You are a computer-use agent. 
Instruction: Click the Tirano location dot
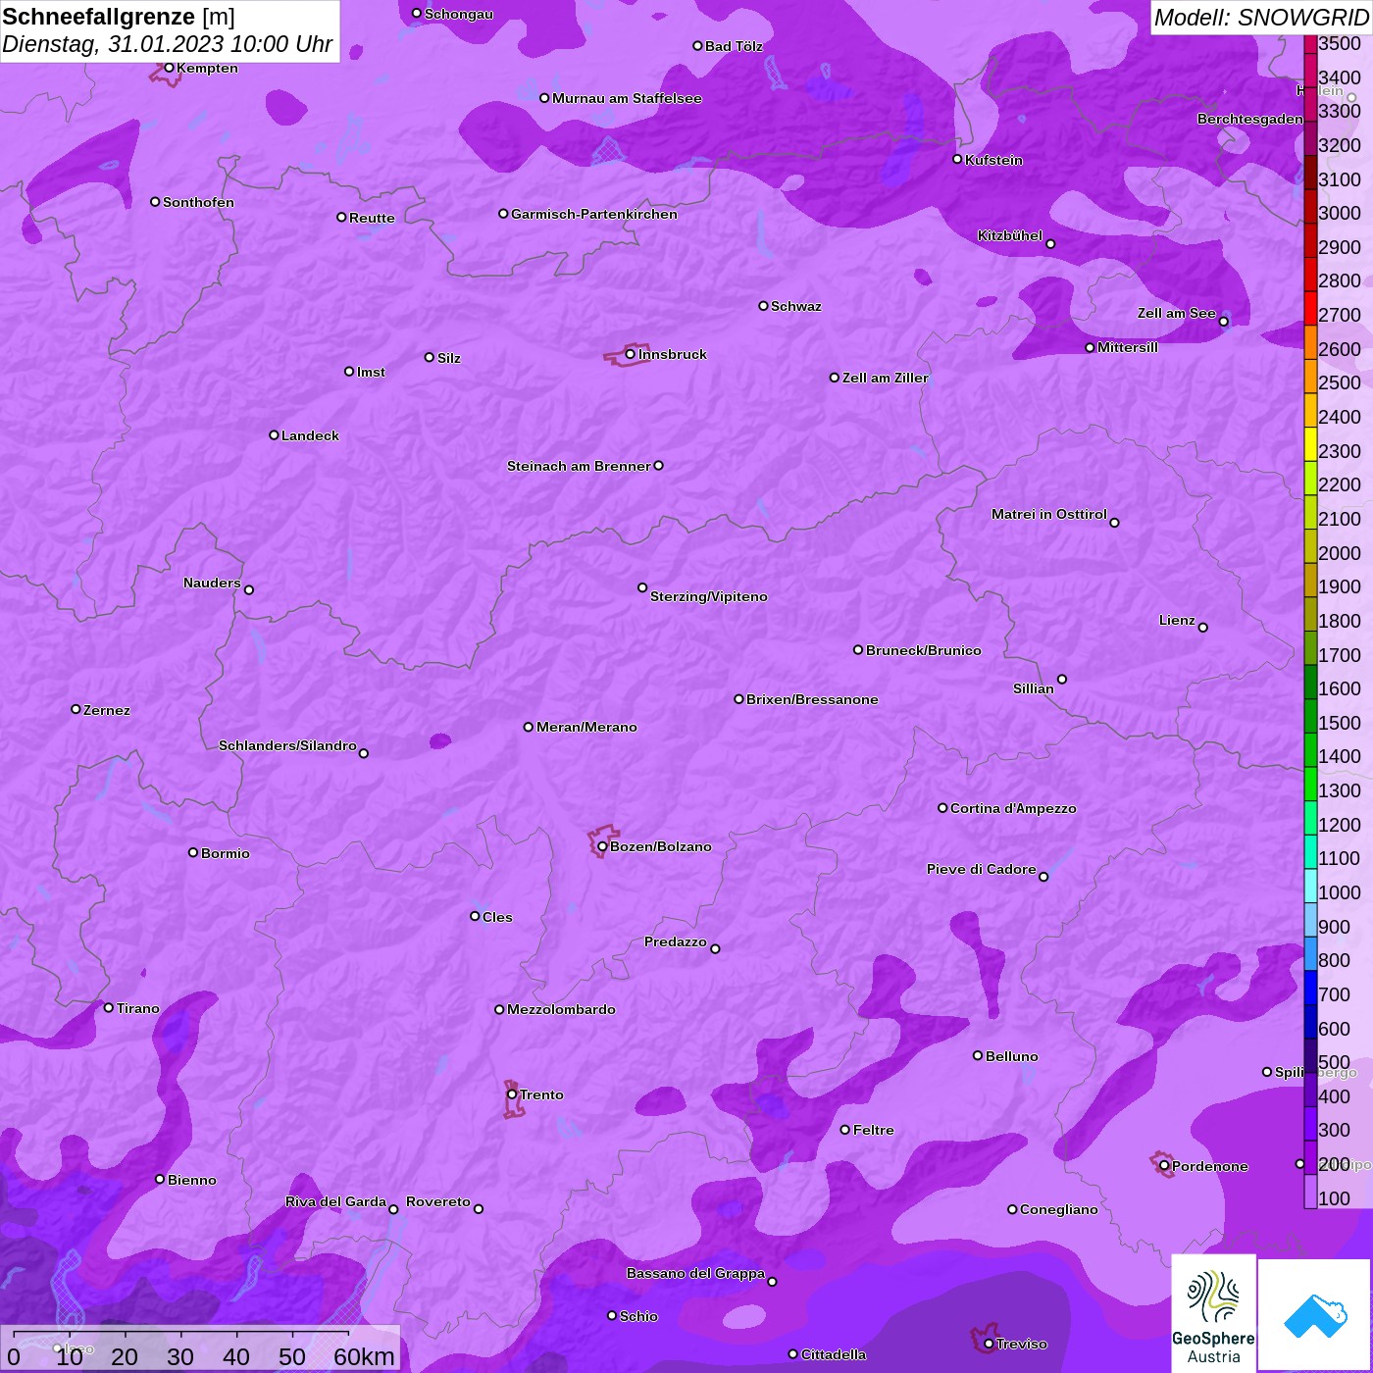109,1007
